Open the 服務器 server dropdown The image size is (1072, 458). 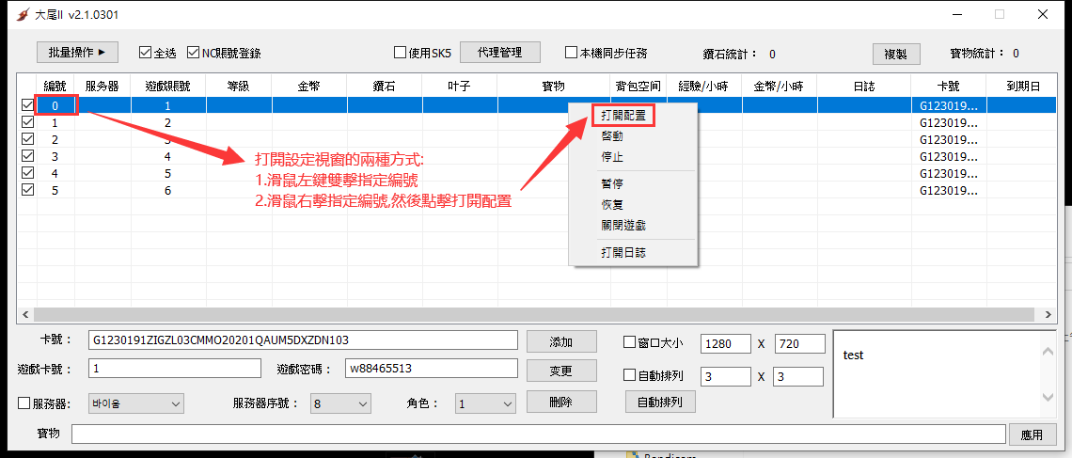(x=136, y=403)
